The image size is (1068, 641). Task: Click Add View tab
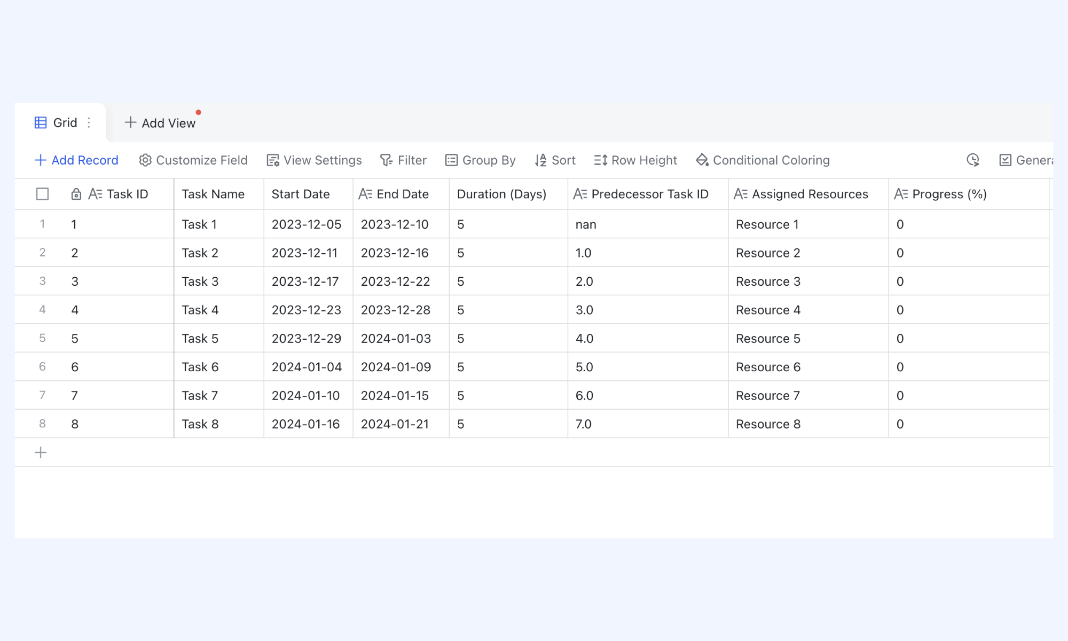(160, 123)
